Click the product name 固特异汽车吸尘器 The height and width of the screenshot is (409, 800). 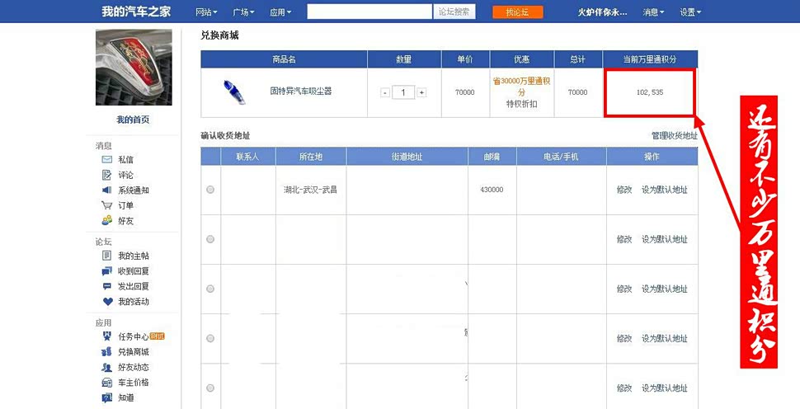[x=301, y=92]
